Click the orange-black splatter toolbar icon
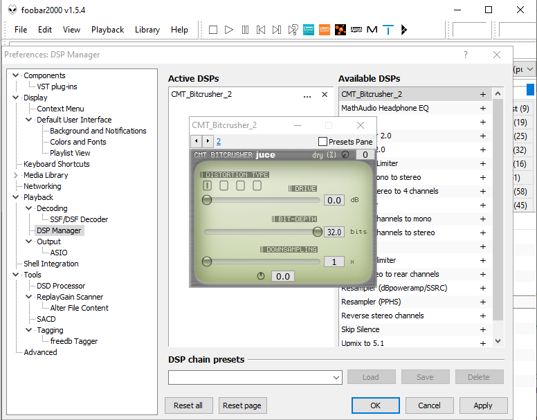Screen dimensions: 537x420 [x=340, y=30]
